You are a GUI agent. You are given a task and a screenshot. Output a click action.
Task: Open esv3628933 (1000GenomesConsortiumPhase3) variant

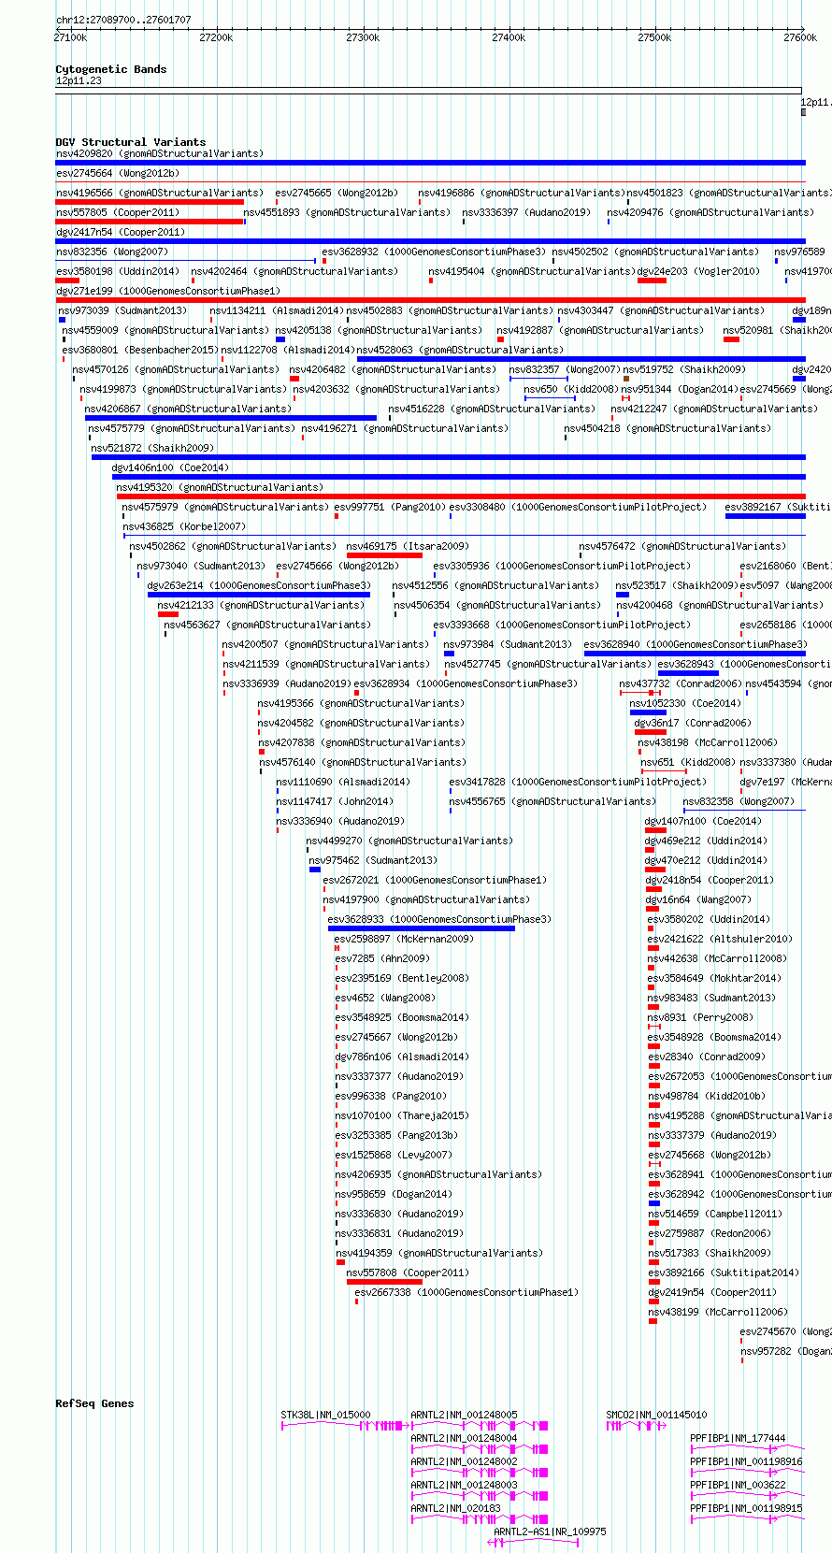pyautogui.click(x=439, y=919)
